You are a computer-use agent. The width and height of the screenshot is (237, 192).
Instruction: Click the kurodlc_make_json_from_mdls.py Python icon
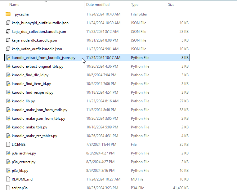pyautogui.click(x=8, y=110)
